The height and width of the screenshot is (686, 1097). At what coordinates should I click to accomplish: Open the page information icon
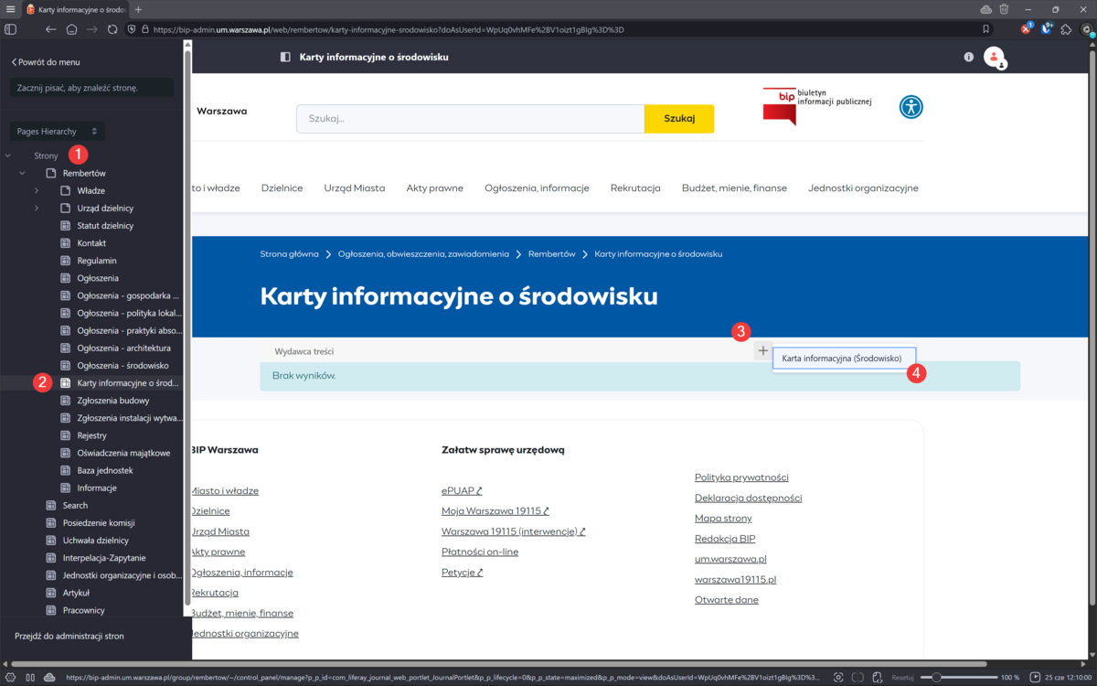[968, 57]
